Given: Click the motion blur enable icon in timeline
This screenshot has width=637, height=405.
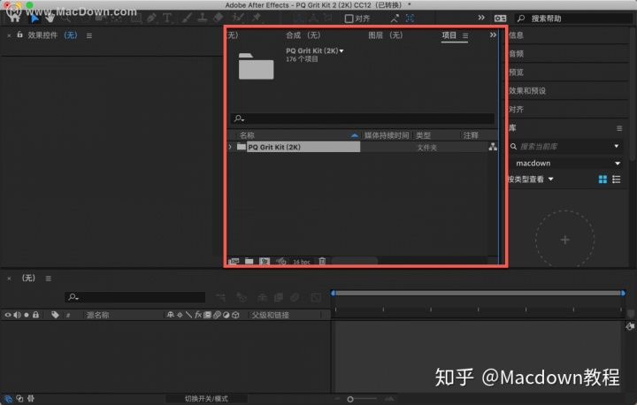Looking at the screenshot, I should click(295, 297).
